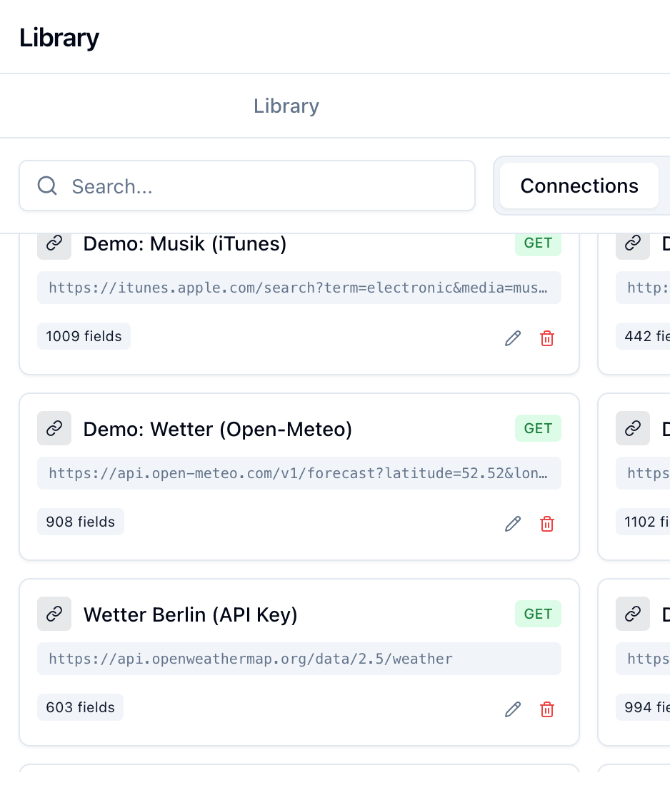Click the link icon on Wetter Berlin (API Key)
The width and height of the screenshot is (670, 795).
click(54, 614)
